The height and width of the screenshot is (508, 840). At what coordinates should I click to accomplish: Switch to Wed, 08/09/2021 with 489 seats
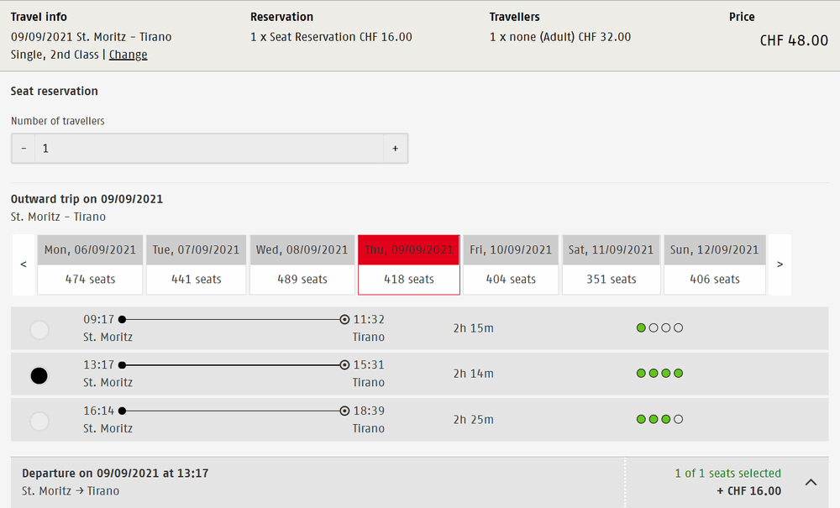point(302,264)
